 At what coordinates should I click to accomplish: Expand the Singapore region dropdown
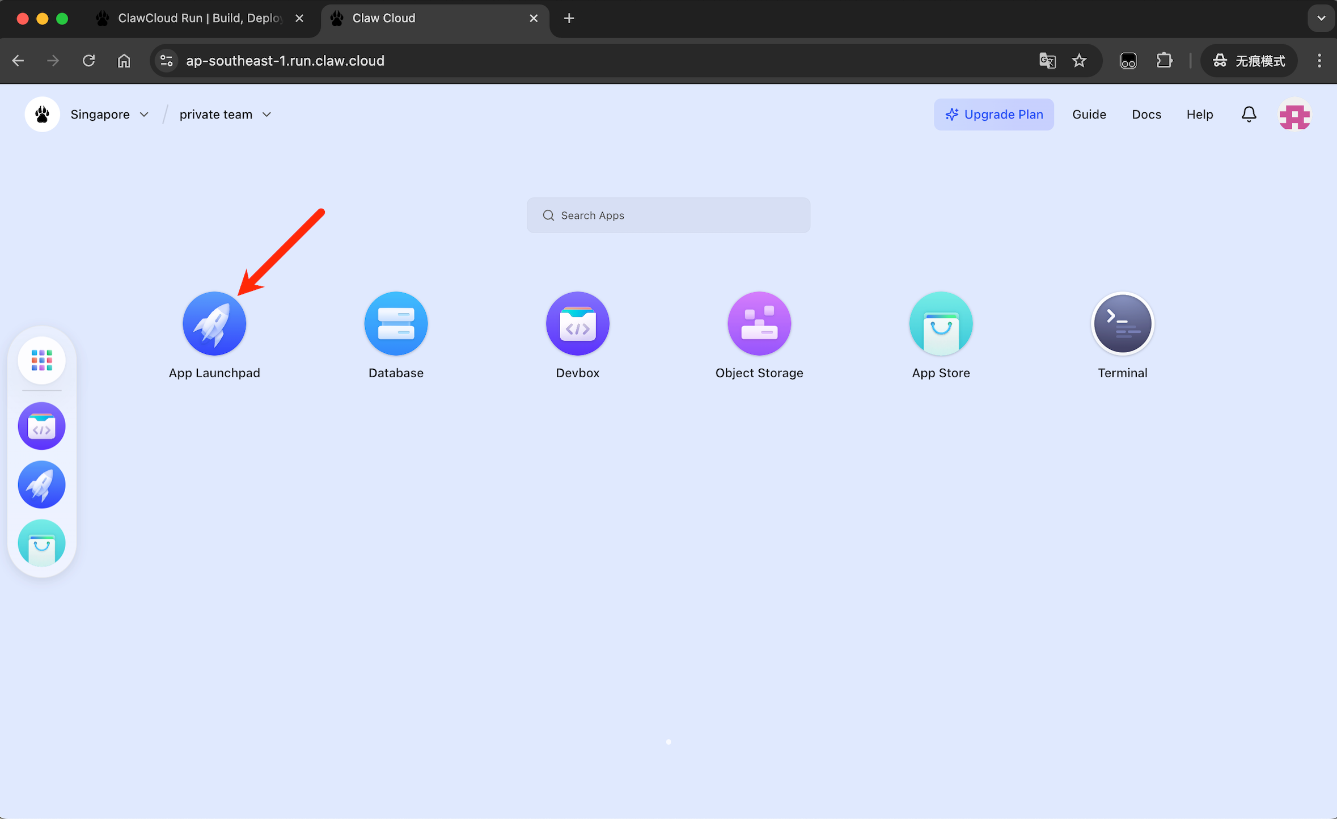pos(109,115)
